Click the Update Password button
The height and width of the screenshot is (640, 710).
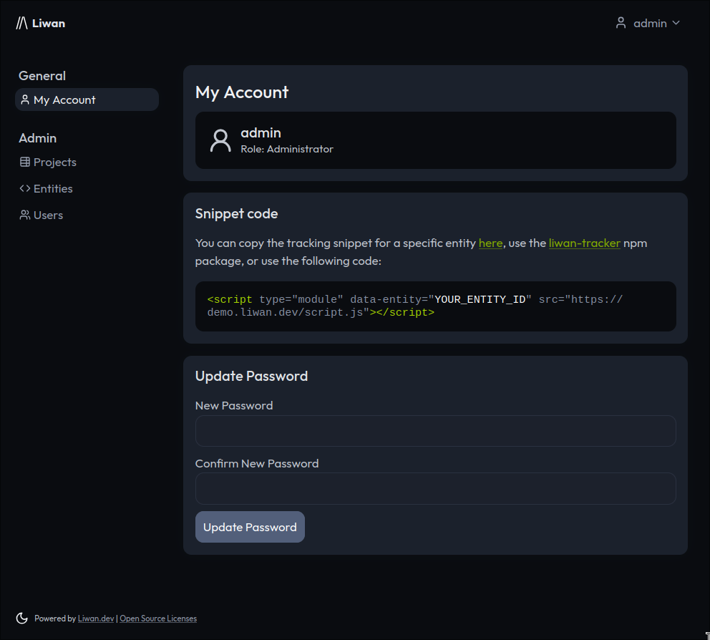pyautogui.click(x=250, y=527)
